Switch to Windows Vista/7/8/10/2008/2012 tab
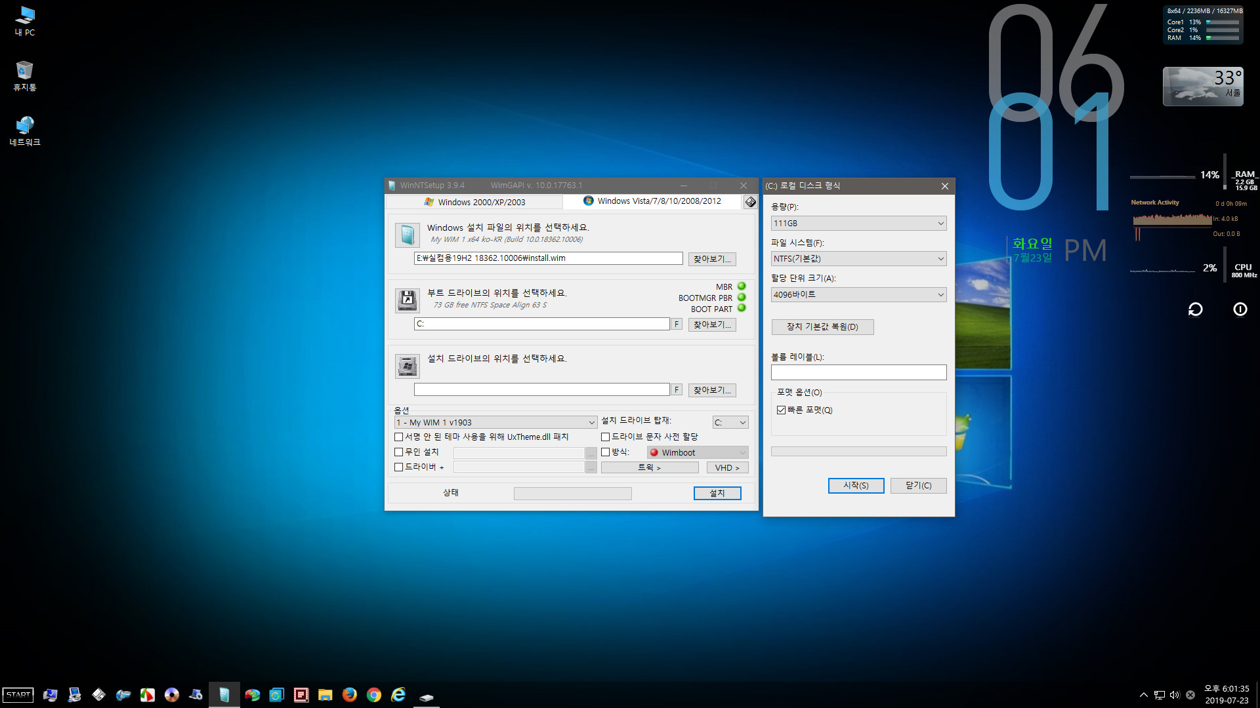This screenshot has height=708, width=1260. tap(652, 201)
